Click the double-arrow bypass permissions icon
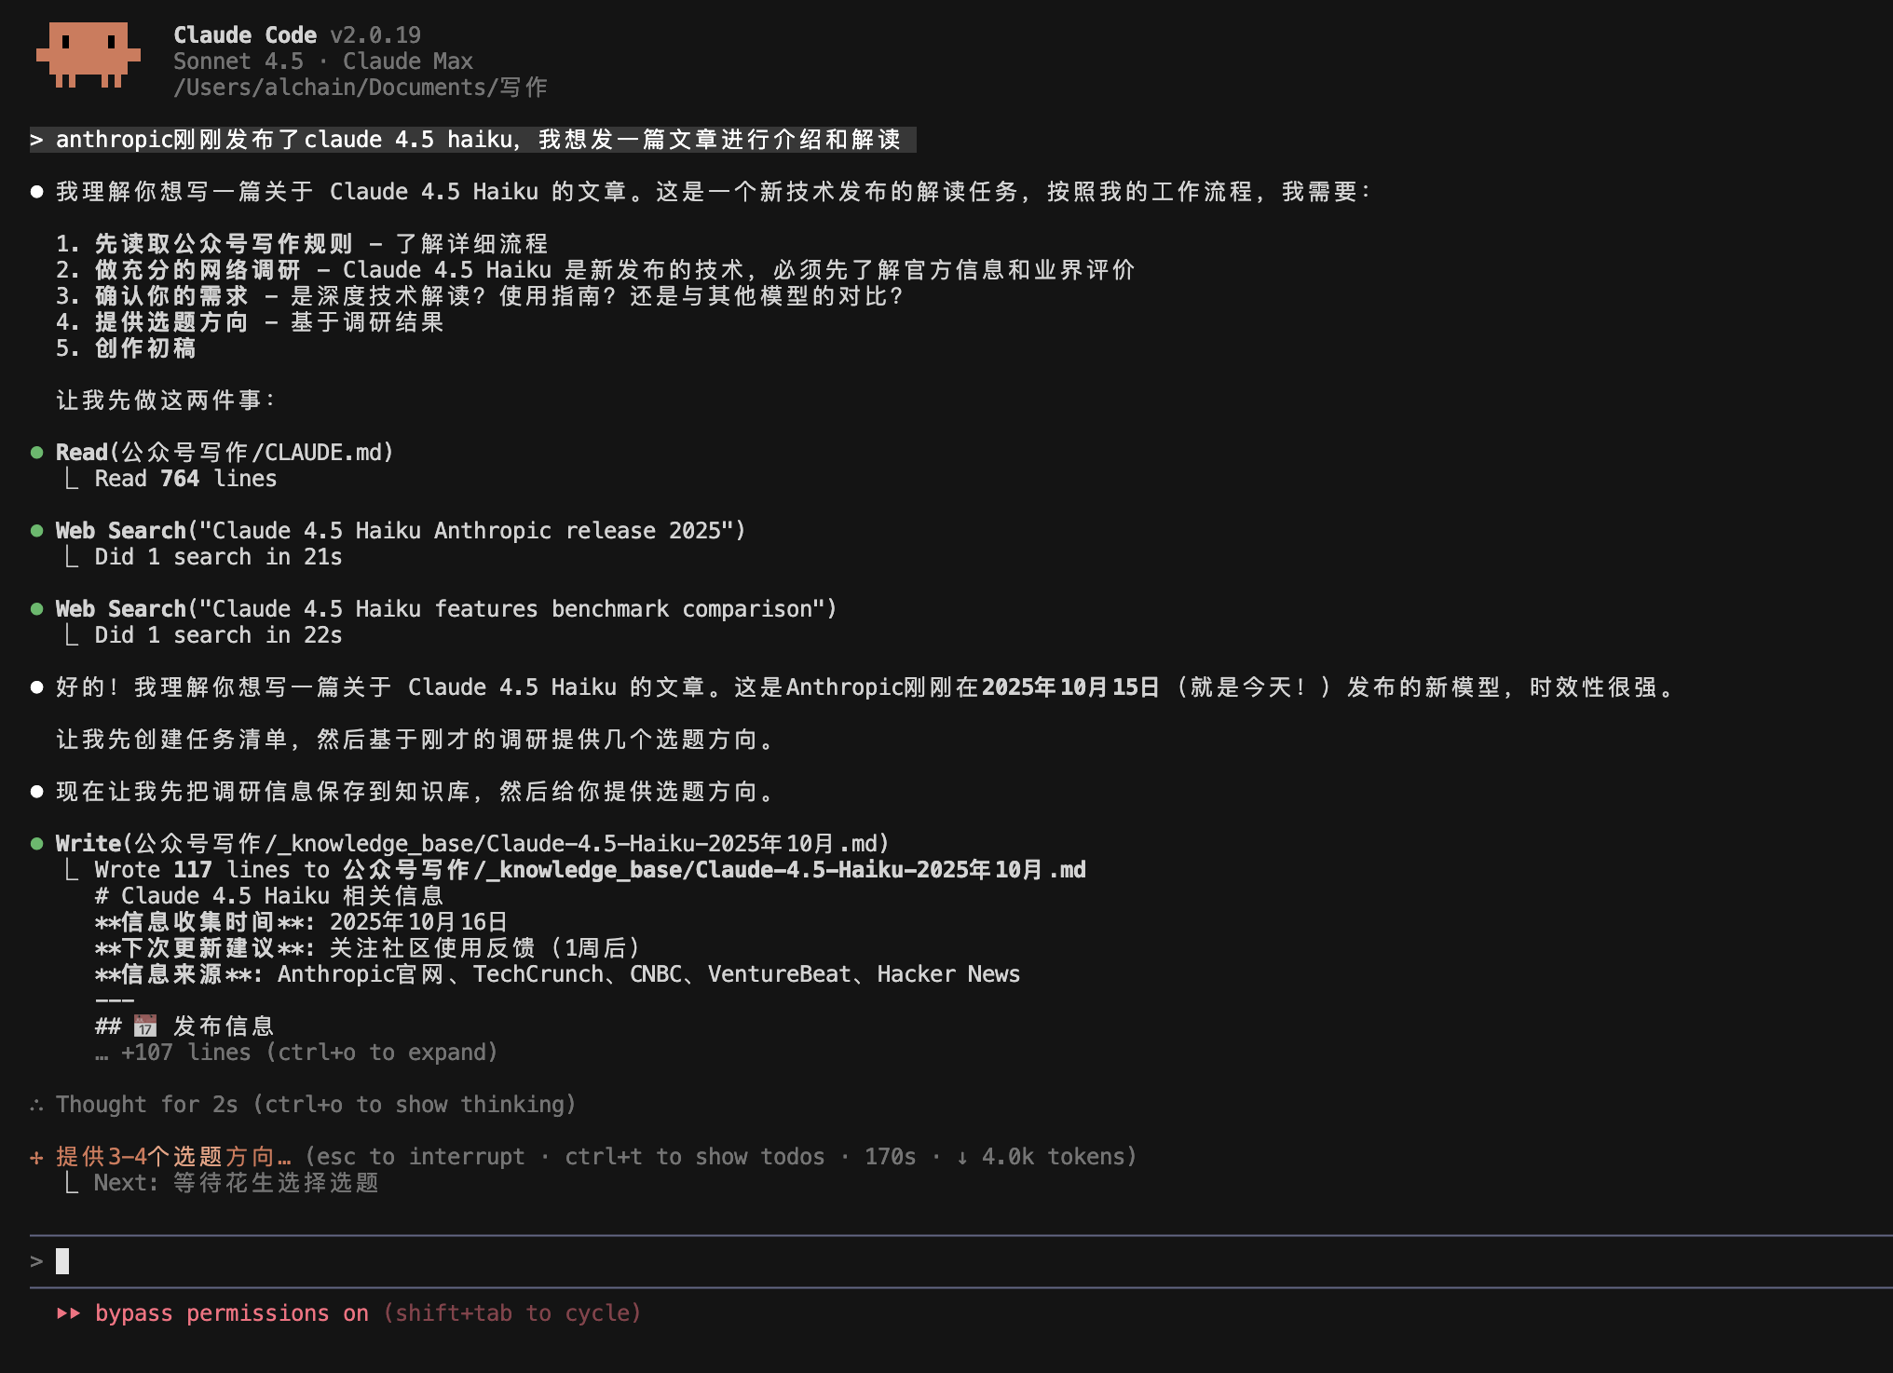This screenshot has width=1893, height=1373. tap(68, 1313)
